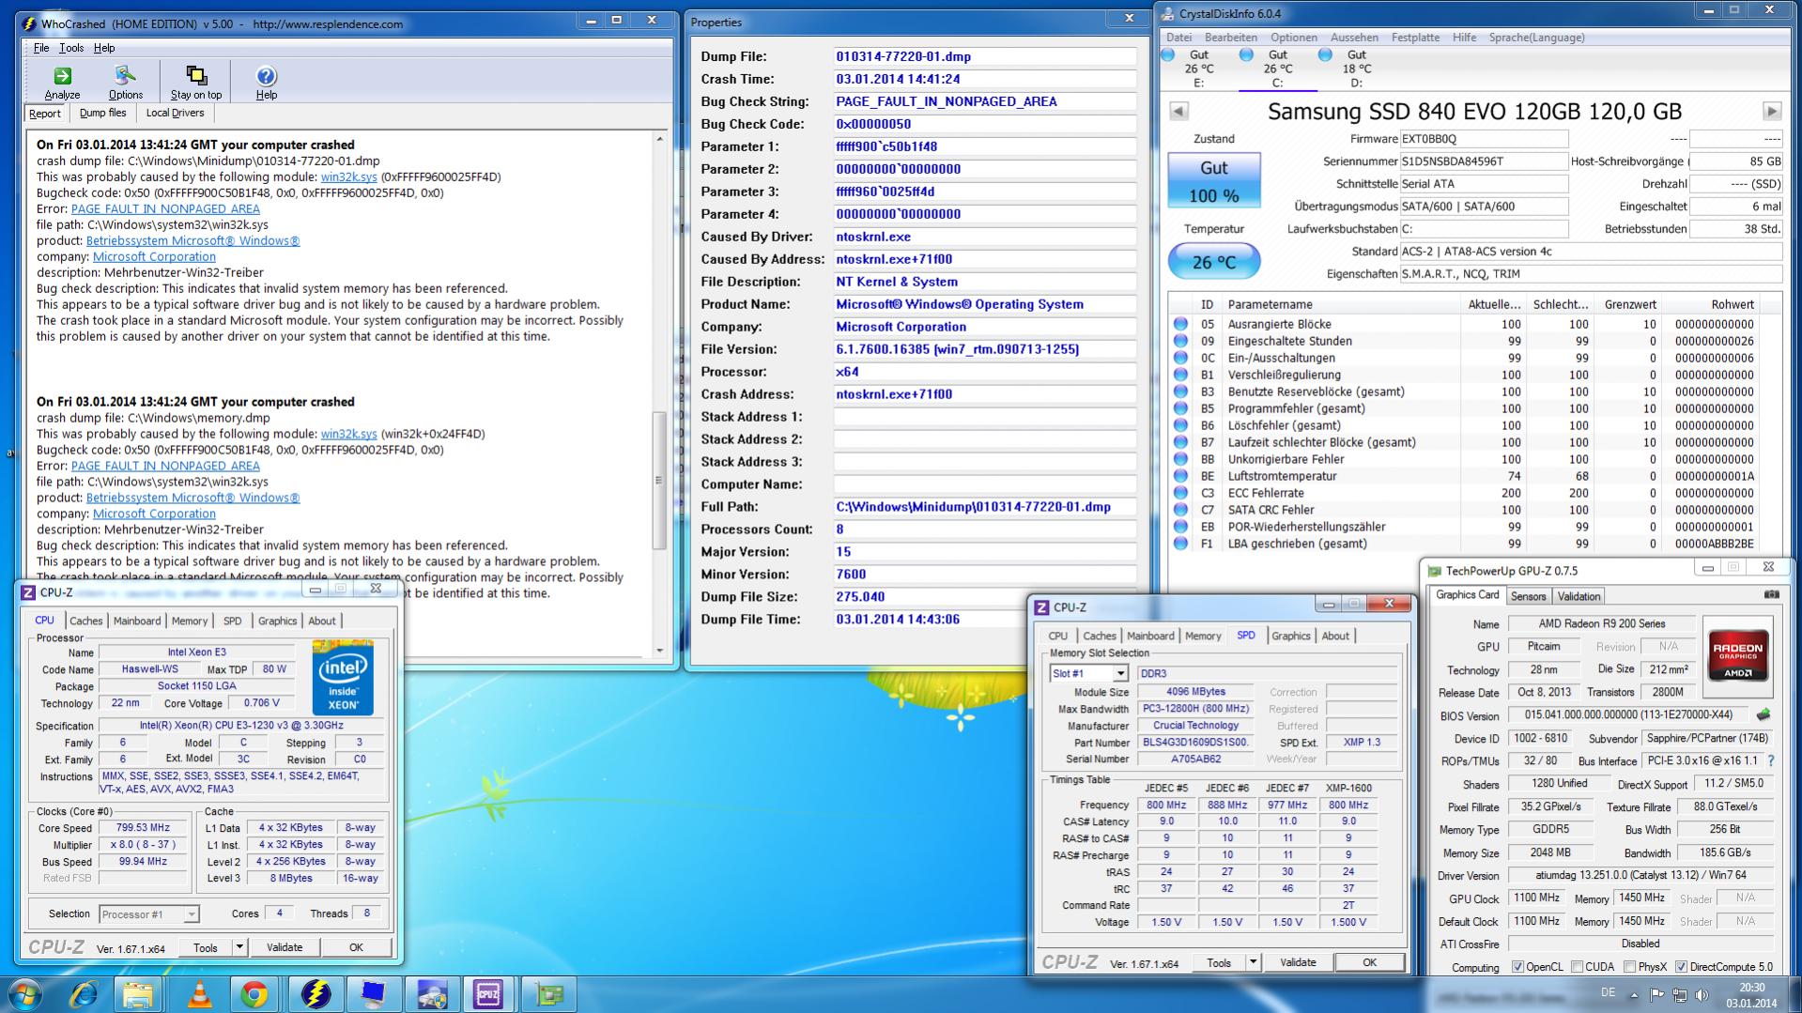
Task: Click the Intel Xeon logo in CPU-Z
Action: [343, 677]
